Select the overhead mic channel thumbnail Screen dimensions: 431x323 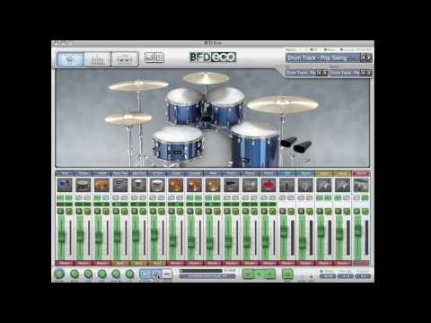coord(287,185)
